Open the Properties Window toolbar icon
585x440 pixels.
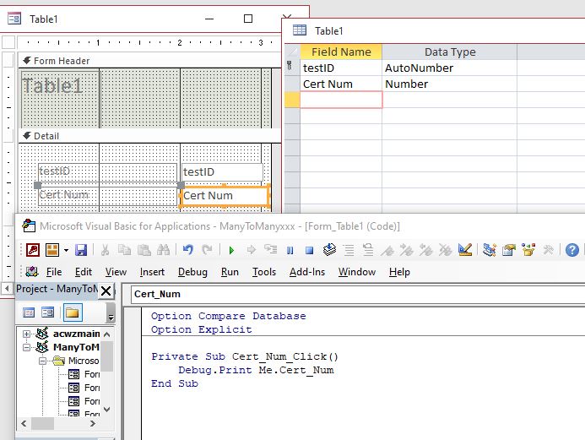point(508,250)
